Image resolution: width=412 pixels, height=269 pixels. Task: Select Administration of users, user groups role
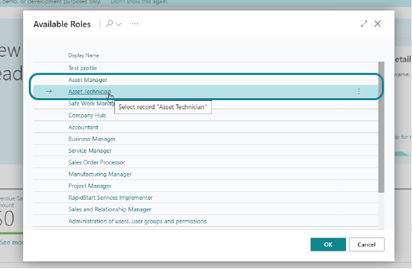(x=138, y=221)
